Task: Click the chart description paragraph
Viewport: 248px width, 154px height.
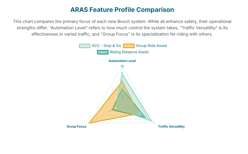Action: (x=122, y=28)
